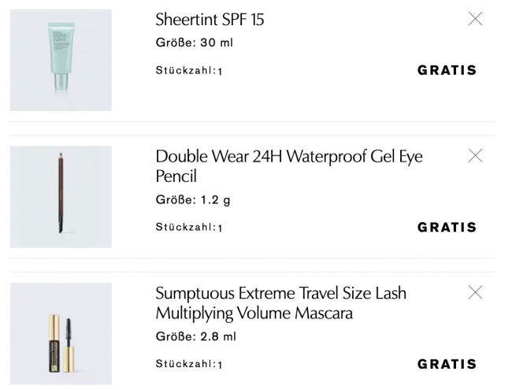This screenshot has width=512, height=390.
Task: Delete the Sumptuous Extreme Mascara item
Action: click(475, 293)
